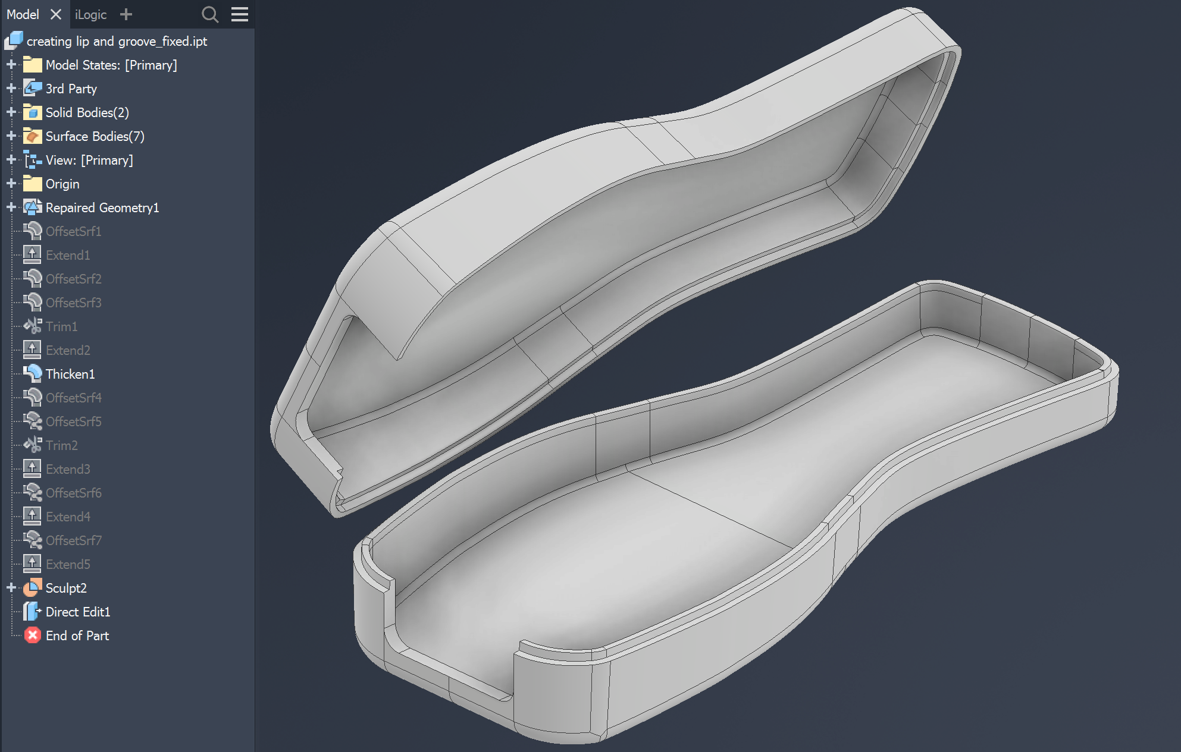The image size is (1181, 752).
Task: Click the Repaired Geometry1 icon
Action: click(x=32, y=207)
